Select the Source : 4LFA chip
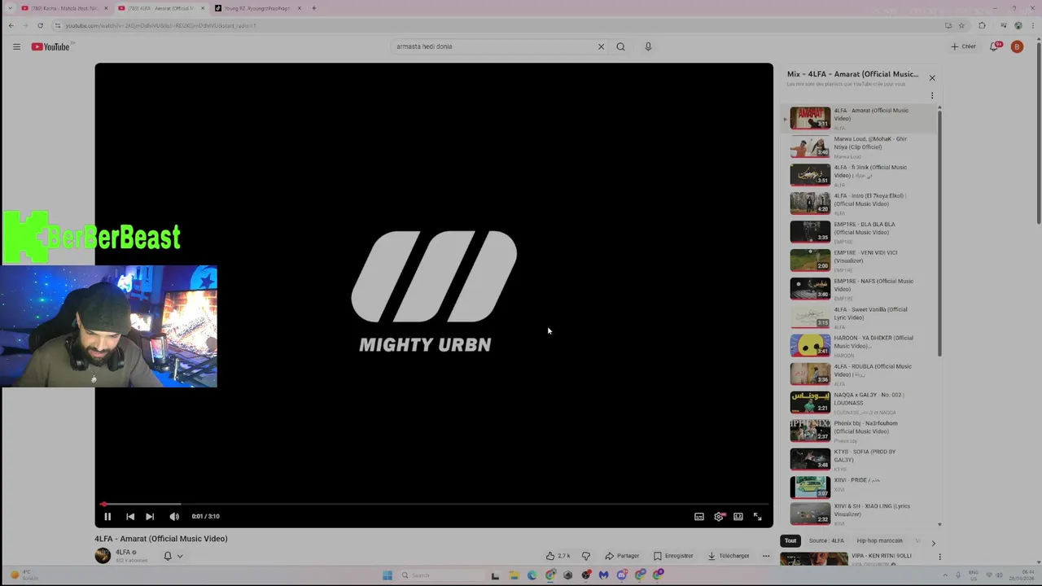This screenshot has width=1042, height=586. point(826,540)
